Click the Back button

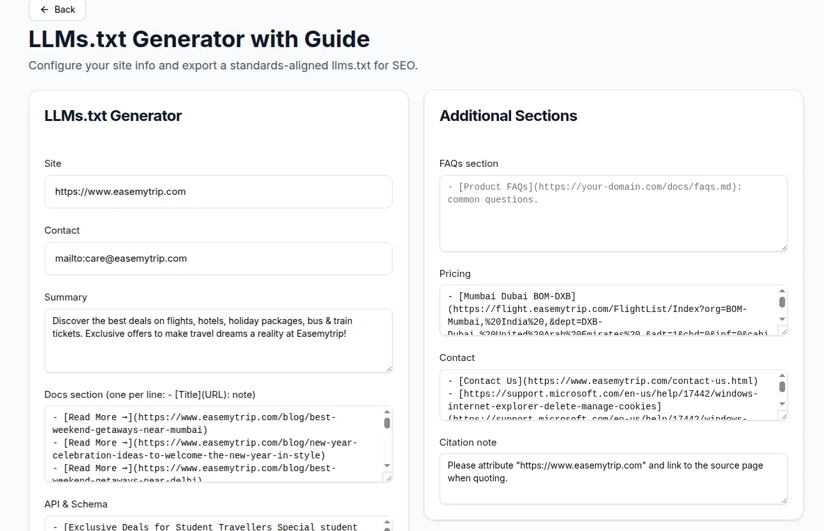pyautogui.click(x=57, y=10)
